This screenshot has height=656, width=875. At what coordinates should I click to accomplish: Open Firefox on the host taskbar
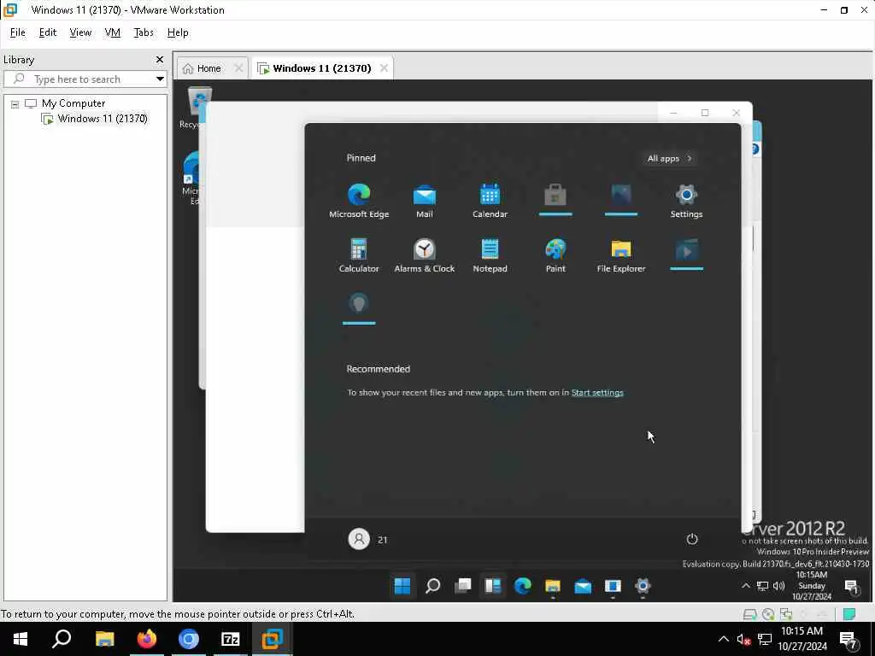pos(147,639)
